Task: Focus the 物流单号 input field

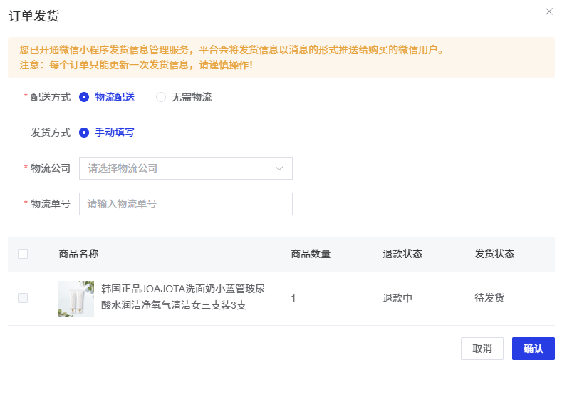Action: coord(185,204)
